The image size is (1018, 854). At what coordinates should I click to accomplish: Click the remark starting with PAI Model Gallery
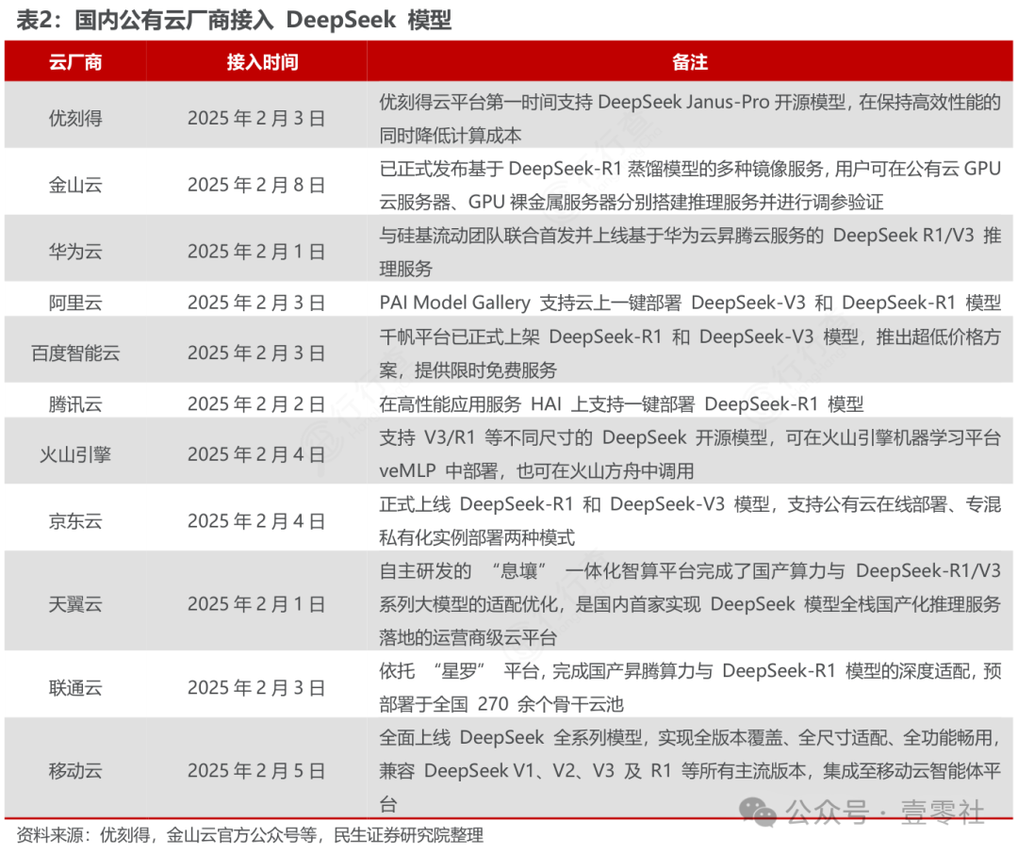(x=690, y=303)
